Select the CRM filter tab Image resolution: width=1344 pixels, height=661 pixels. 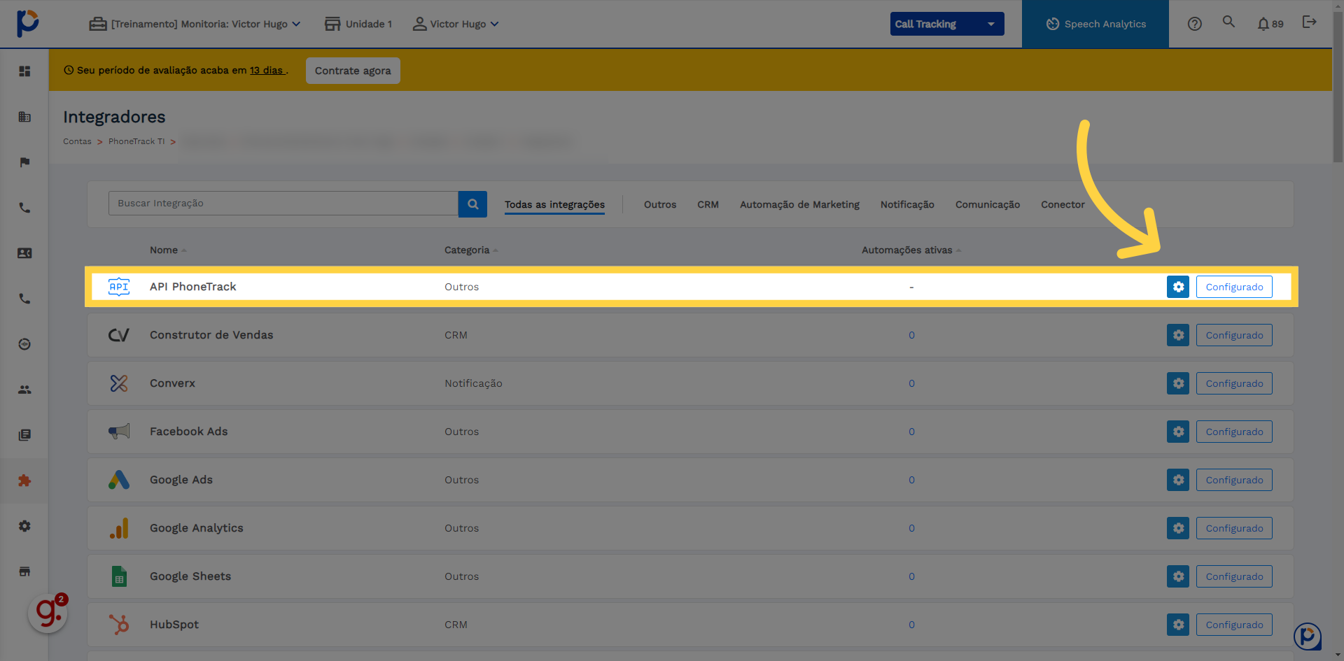click(x=708, y=204)
